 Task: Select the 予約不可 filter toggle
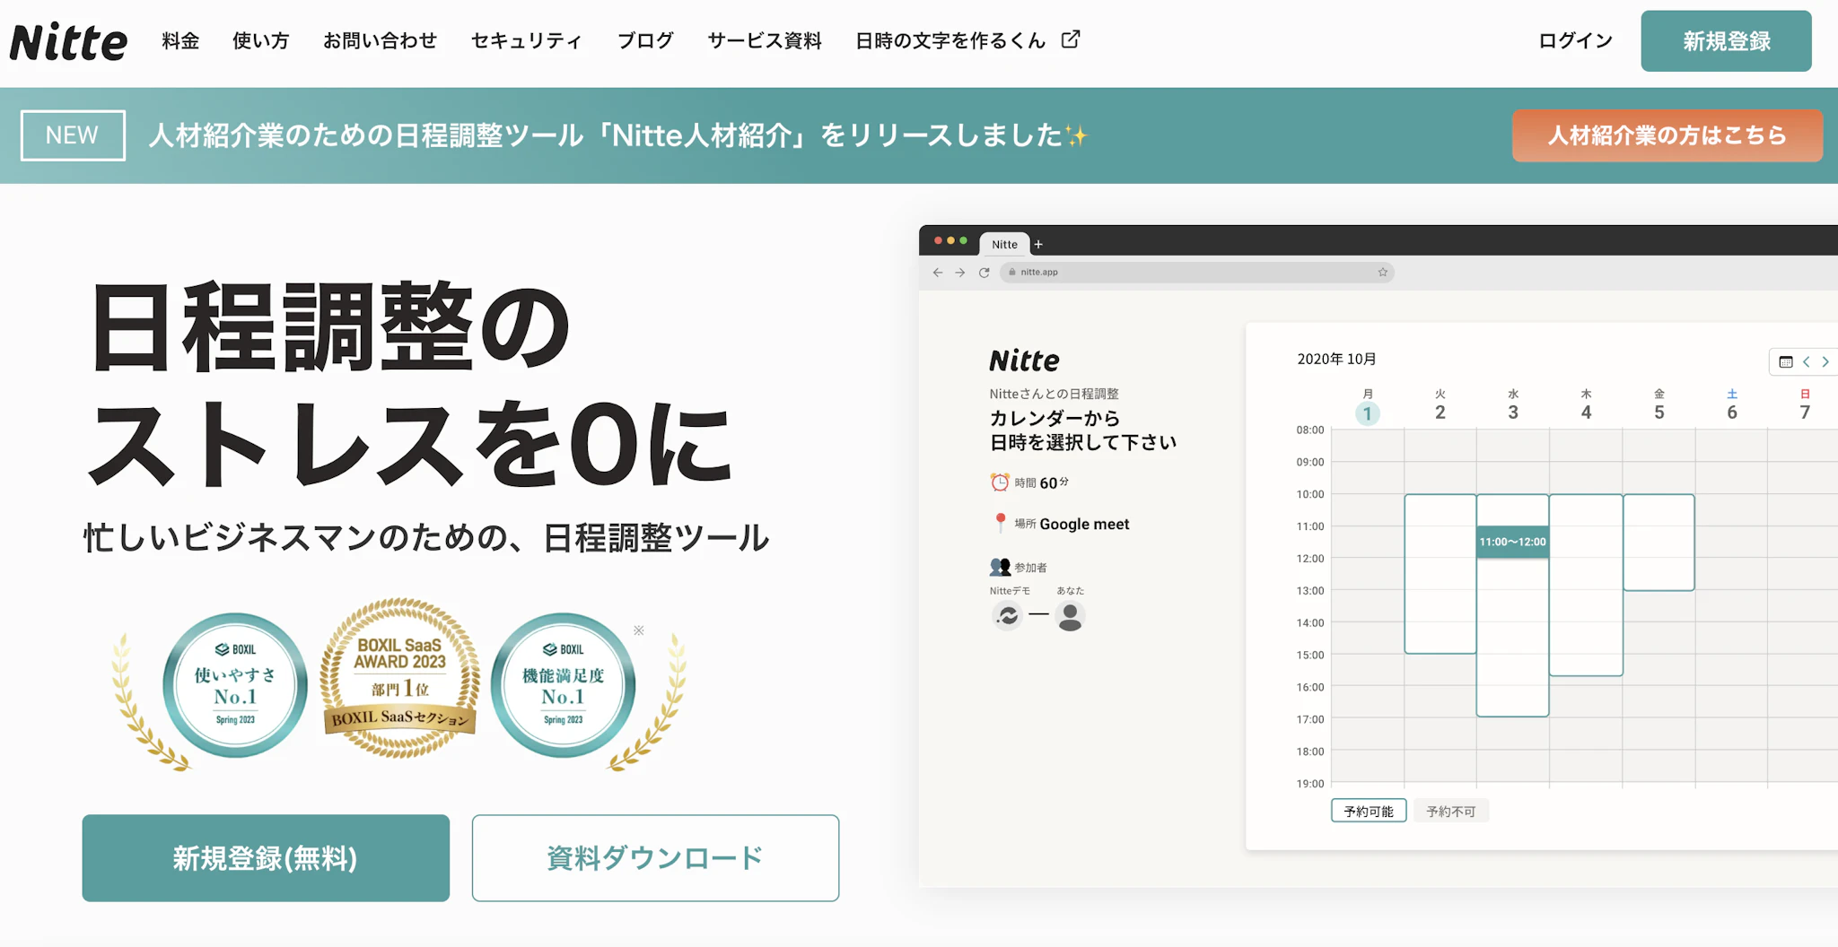[x=1450, y=811]
